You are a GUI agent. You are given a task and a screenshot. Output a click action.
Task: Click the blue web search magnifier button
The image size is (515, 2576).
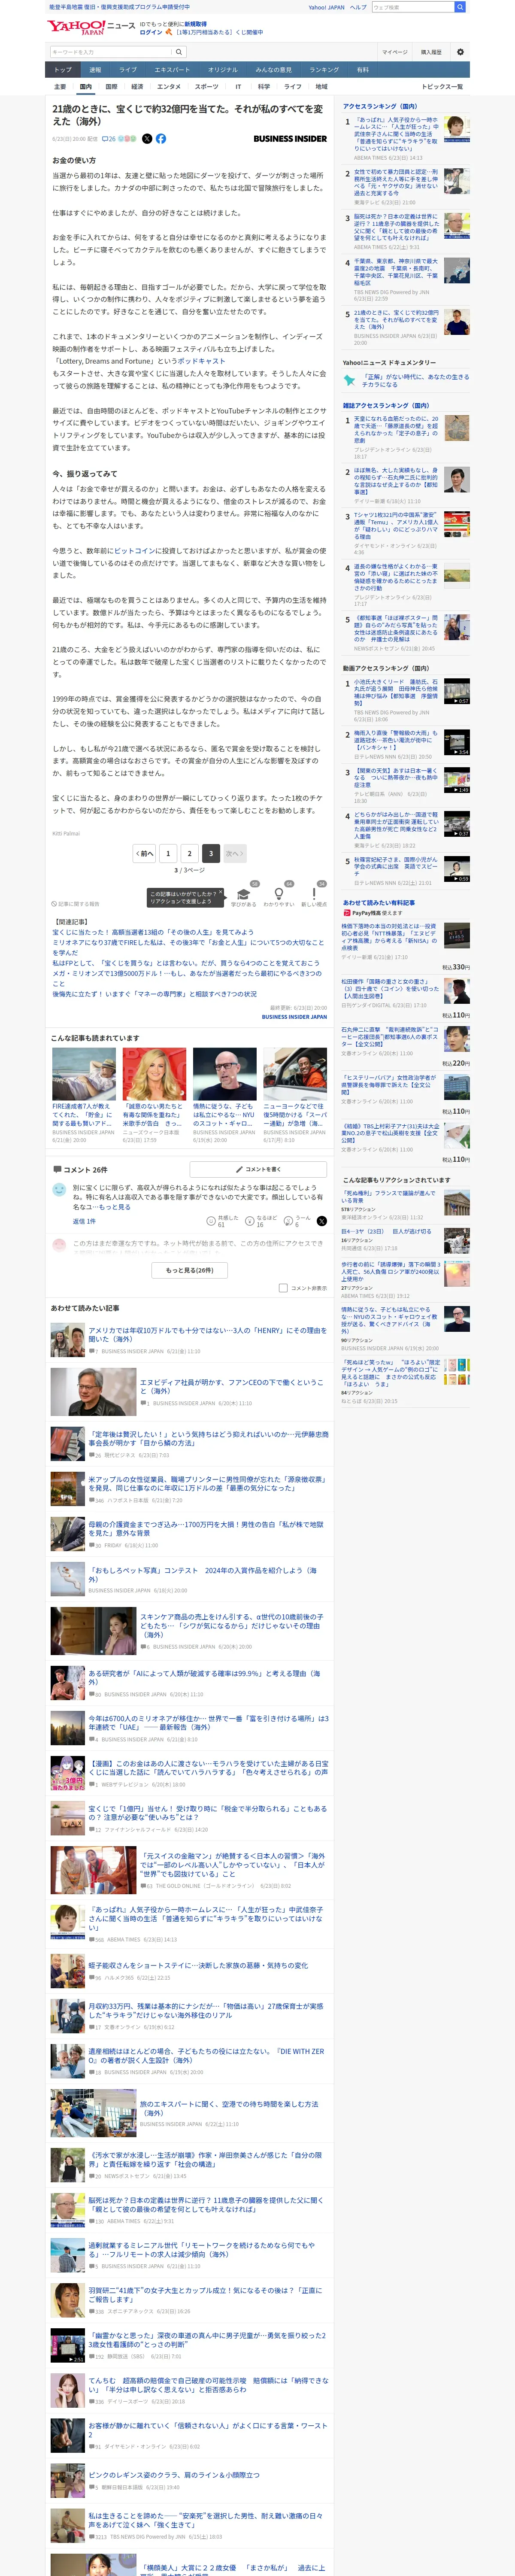[x=460, y=7]
